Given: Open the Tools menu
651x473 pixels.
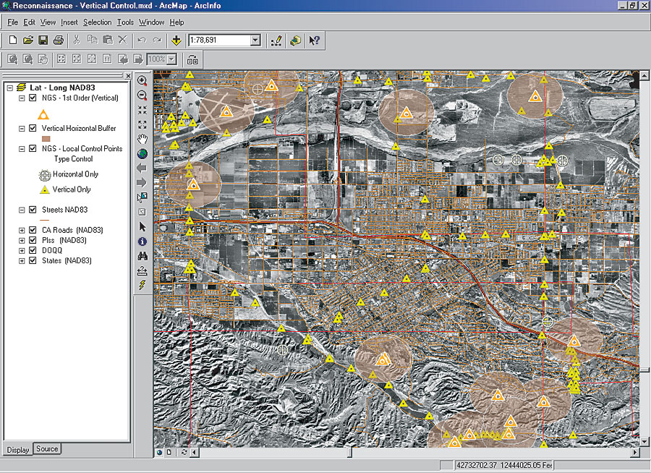Looking at the screenshot, I should [x=125, y=22].
